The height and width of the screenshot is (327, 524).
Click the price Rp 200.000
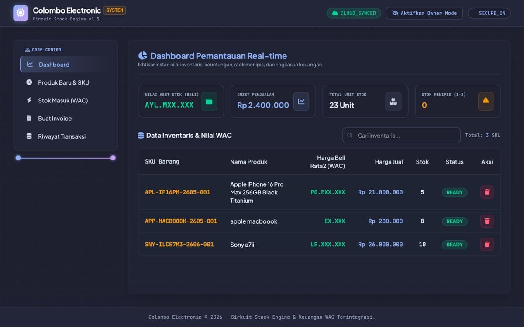coord(386,221)
